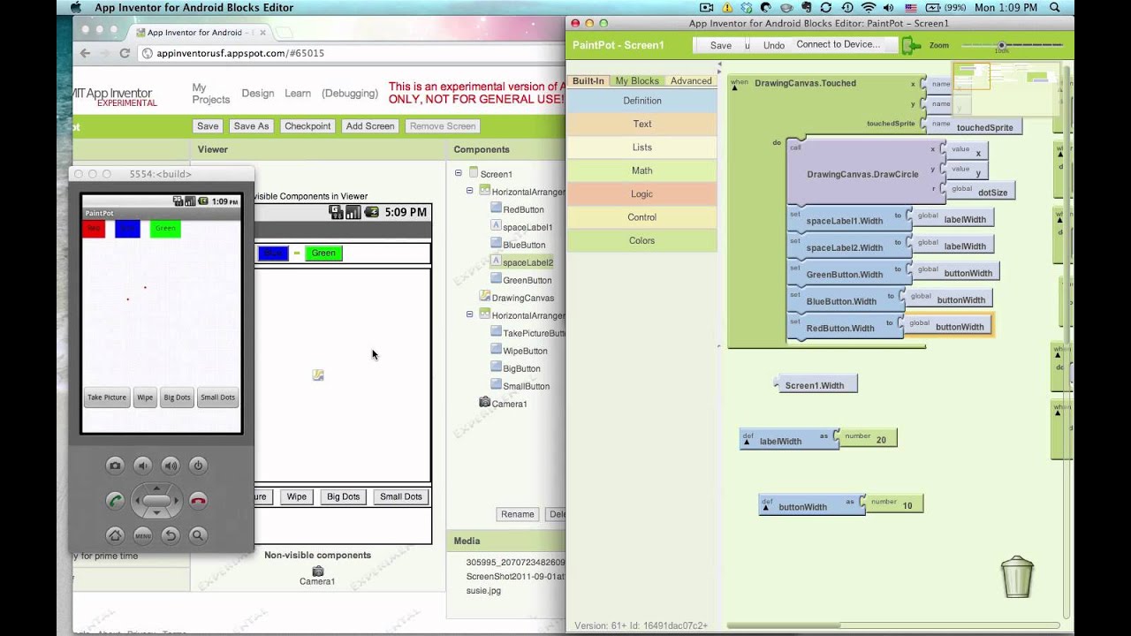Screen dimensions: 1131x636
Task: Select spaceLabel2 in the component tree
Action: 528,262
